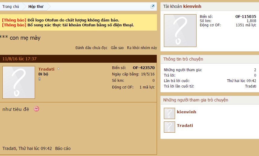Star the conversation with Gắn sao
Screen dimensions: 259x156
(117, 48)
